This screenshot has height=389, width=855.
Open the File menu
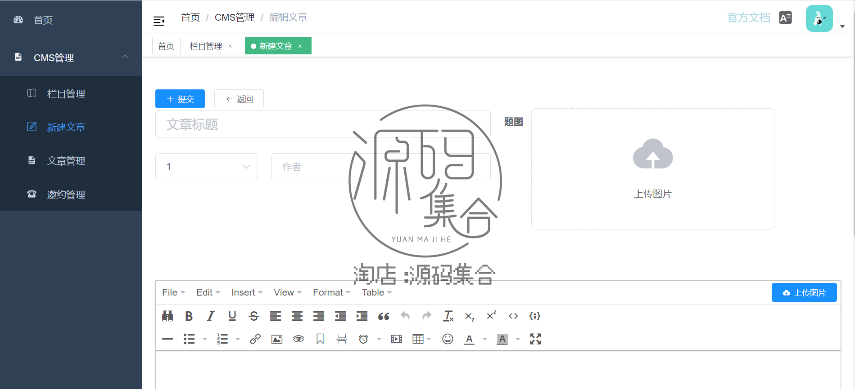[174, 292]
